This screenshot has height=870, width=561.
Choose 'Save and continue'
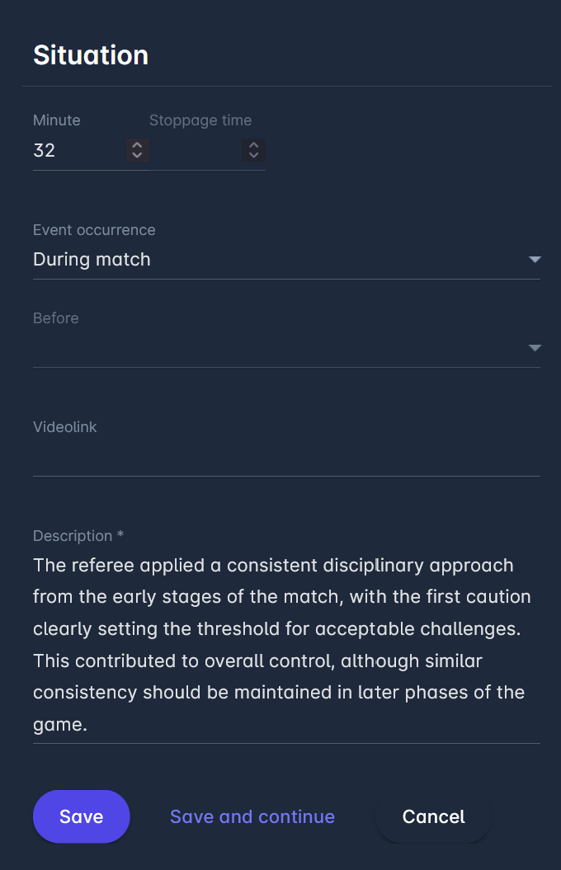pyautogui.click(x=252, y=816)
